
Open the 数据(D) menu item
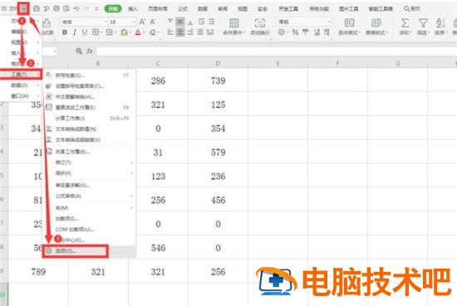pyautogui.click(x=21, y=85)
